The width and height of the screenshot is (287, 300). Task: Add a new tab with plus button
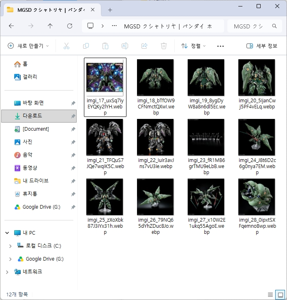tap(110, 10)
